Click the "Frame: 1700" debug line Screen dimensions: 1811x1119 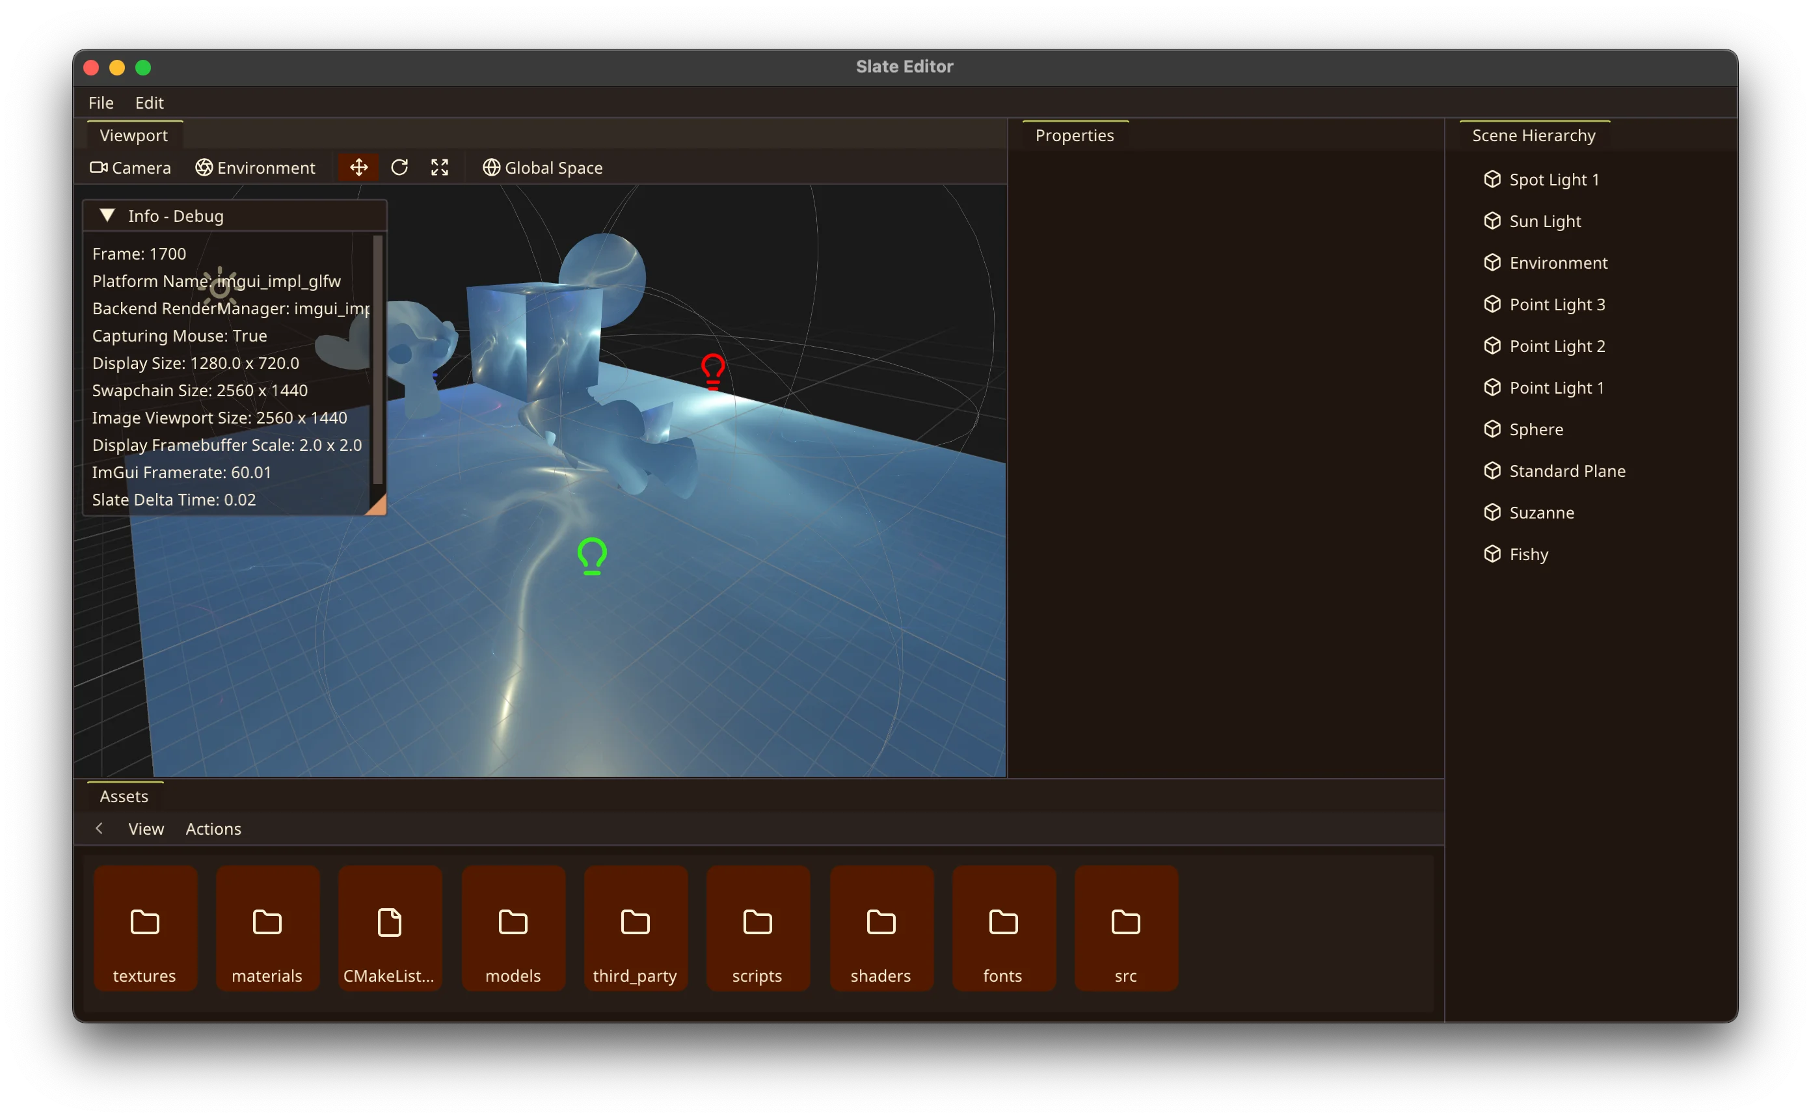[x=139, y=254]
